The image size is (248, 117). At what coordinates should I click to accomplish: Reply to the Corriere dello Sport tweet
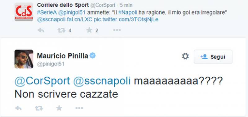(x=41, y=30)
